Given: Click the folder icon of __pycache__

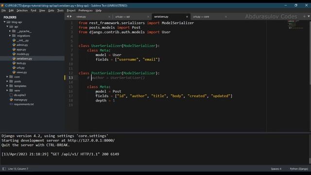Looking at the screenshot, I should pyautogui.click(x=14, y=31).
